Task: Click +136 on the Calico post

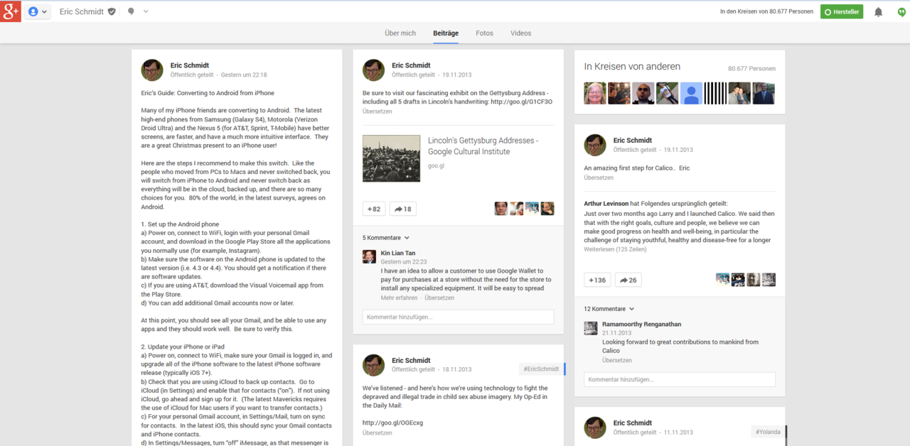Action: tap(597, 280)
